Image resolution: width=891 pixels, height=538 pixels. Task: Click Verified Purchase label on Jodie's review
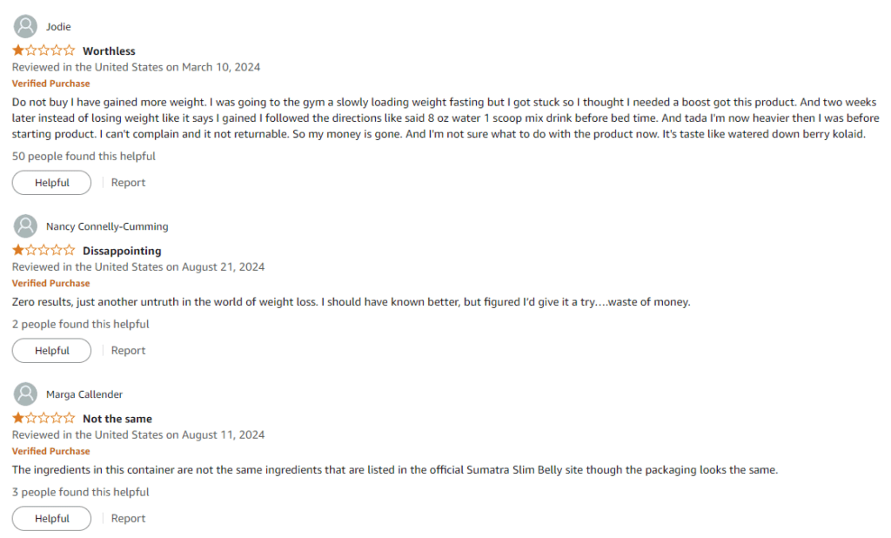(x=50, y=84)
